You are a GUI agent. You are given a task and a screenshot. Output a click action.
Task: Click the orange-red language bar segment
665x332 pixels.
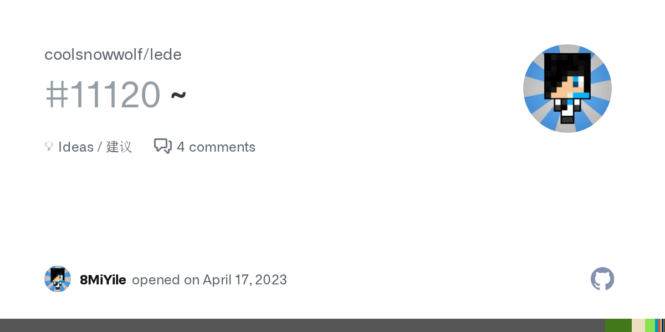click(x=659, y=325)
